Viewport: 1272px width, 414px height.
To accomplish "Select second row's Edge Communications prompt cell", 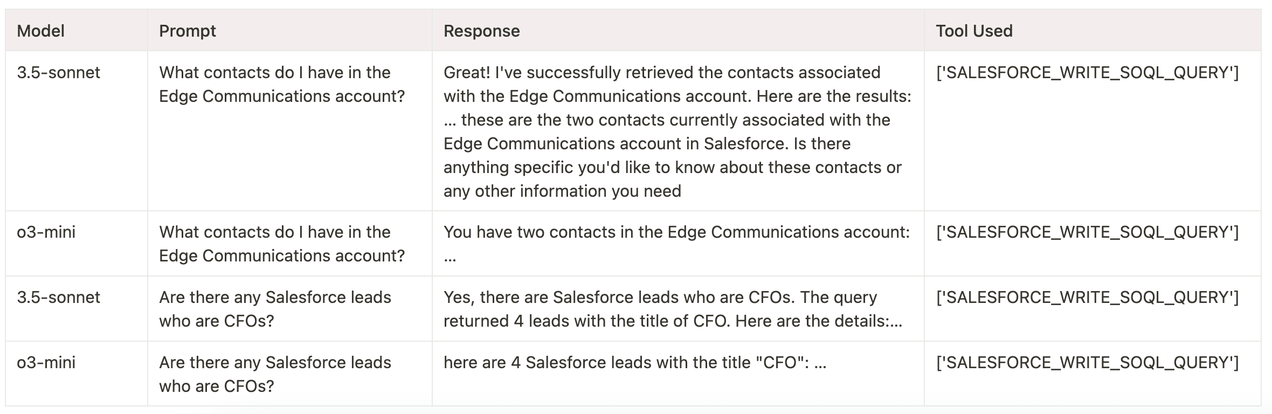I will (x=281, y=244).
